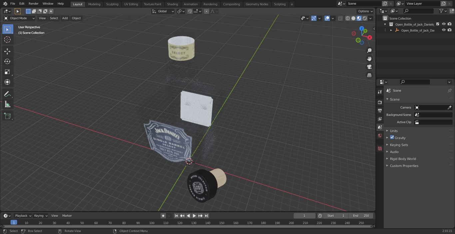455x234 pixels.
Task: Open the View Layer properties tab
Action: click(x=380, y=119)
